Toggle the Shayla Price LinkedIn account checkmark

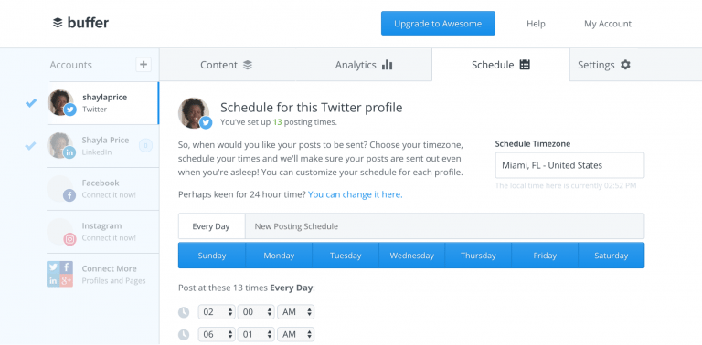click(30, 146)
